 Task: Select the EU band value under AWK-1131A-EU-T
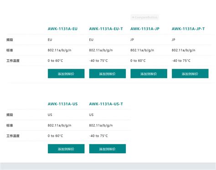tap(91, 40)
